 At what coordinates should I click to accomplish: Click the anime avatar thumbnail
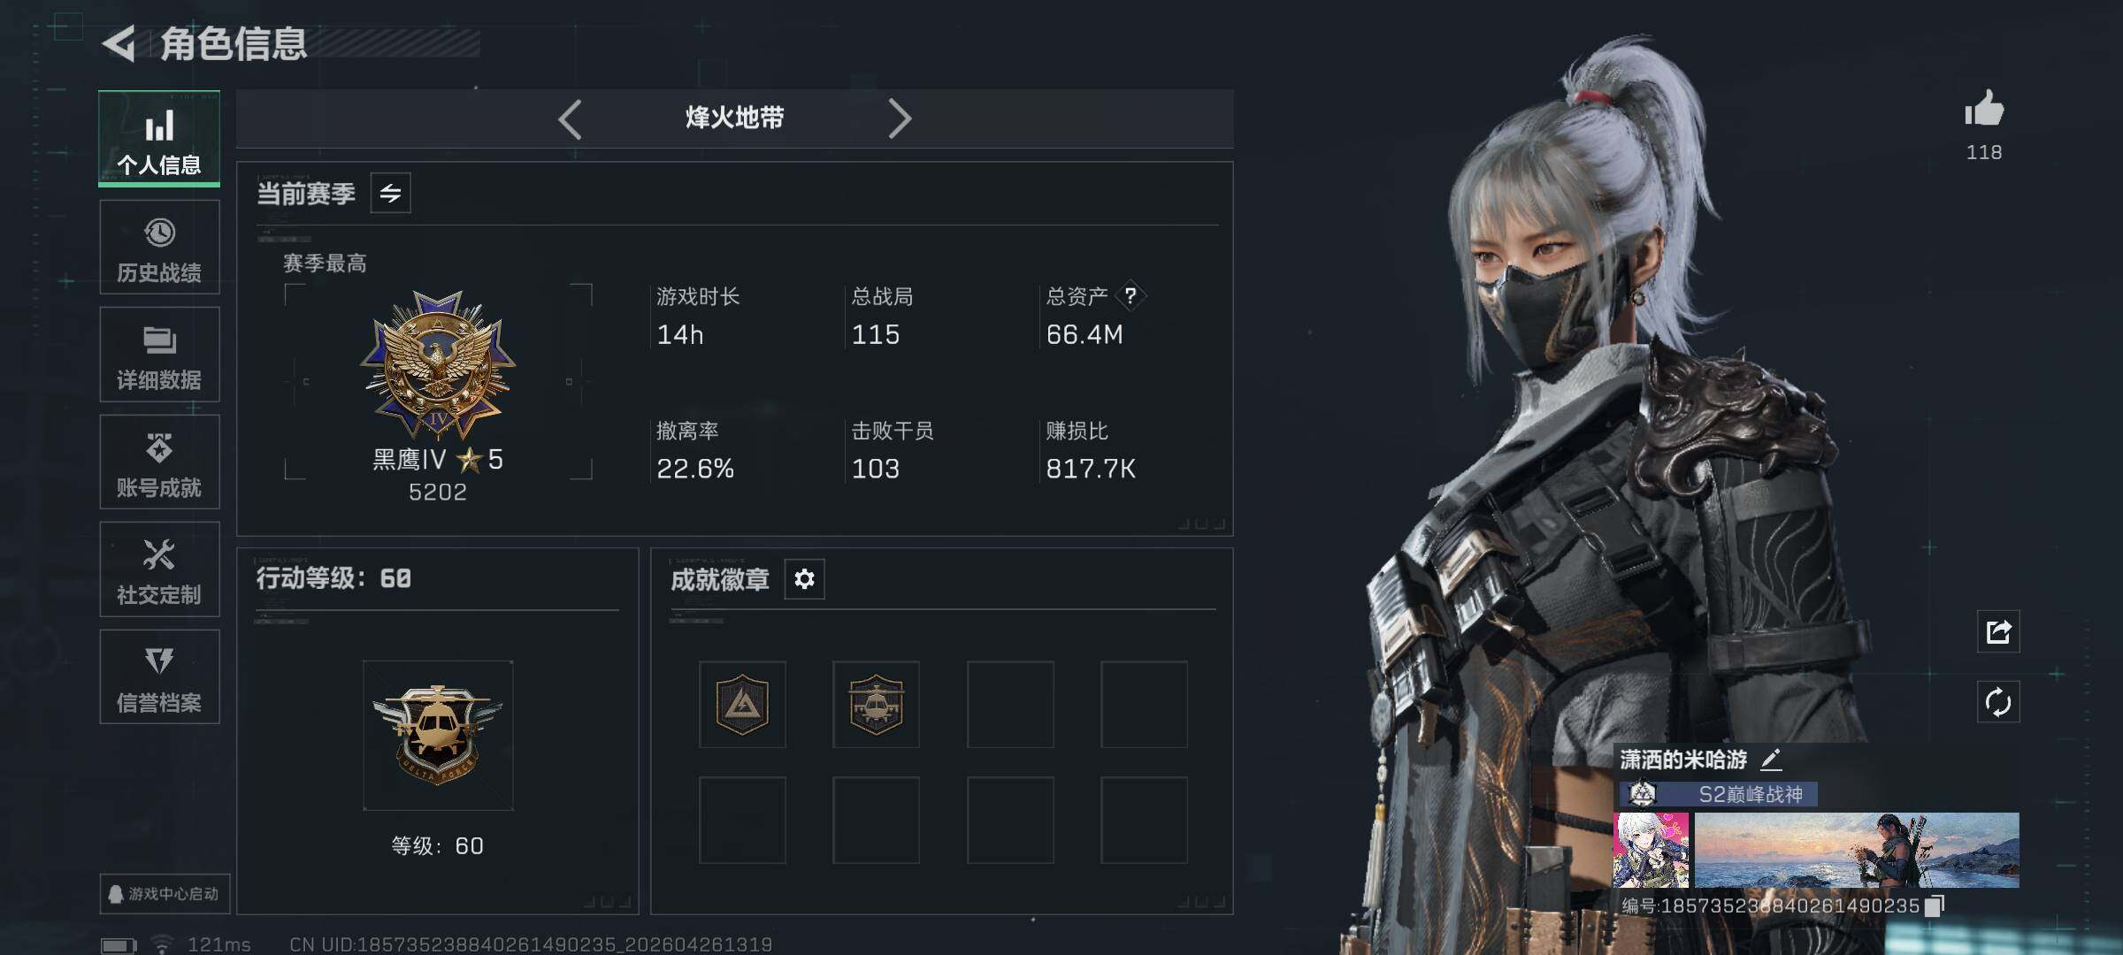1651,850
